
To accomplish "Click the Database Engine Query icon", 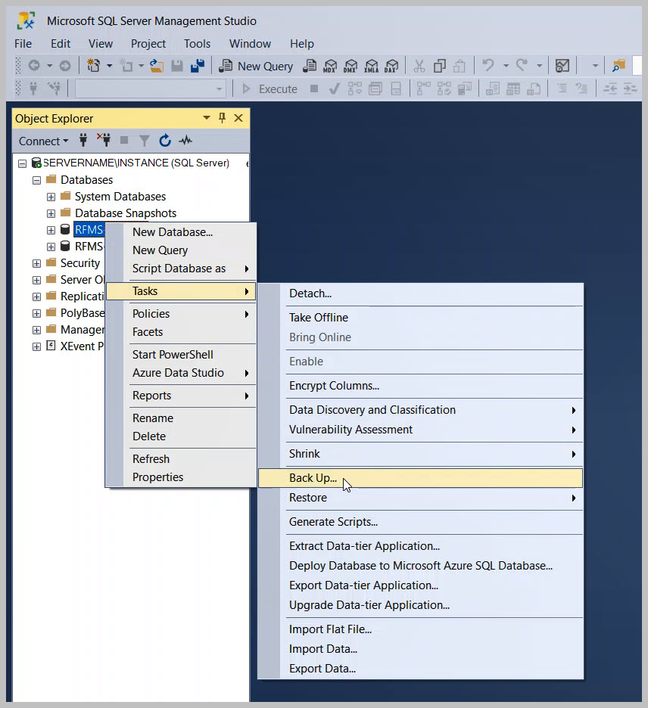I will [x=310, y=66].
